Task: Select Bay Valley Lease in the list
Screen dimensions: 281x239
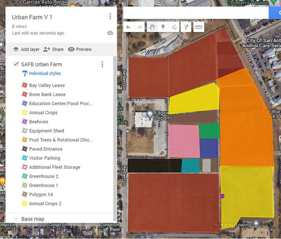Action: pos(47,85)
